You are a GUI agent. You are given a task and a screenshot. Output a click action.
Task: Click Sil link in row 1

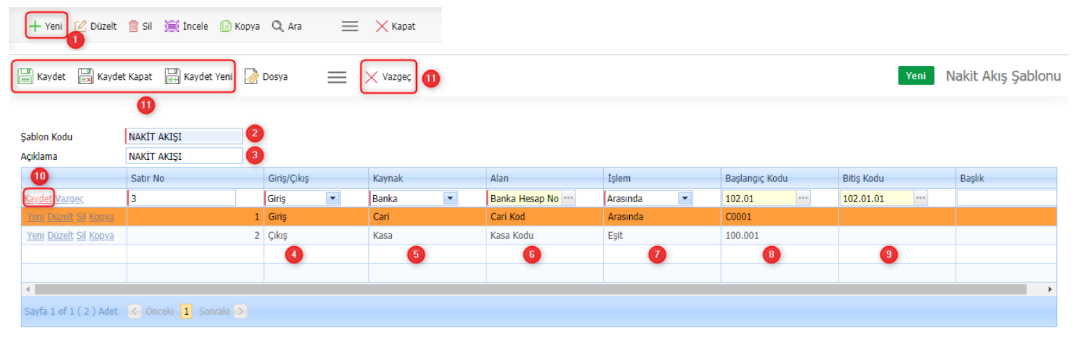tap(81, 217)
